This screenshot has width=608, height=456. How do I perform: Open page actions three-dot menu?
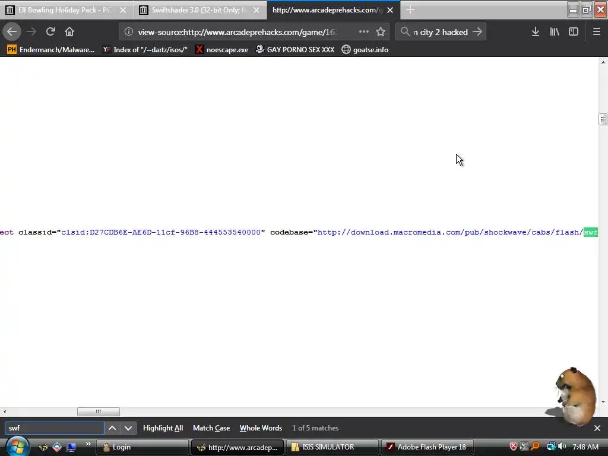point(364,31)
